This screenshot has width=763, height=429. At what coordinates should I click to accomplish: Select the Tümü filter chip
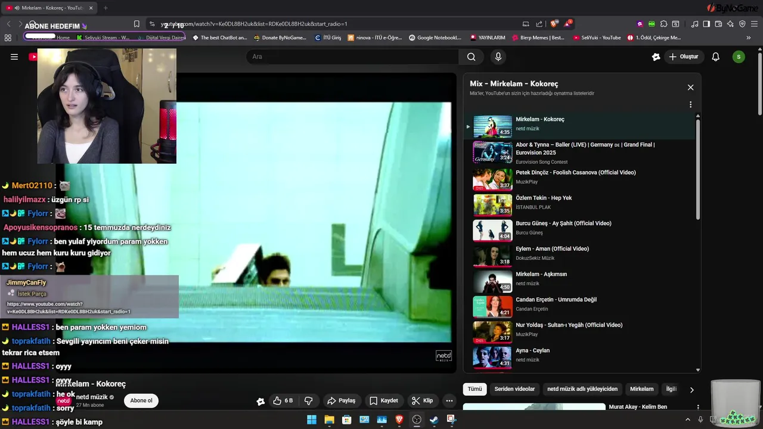pos(474,389)
